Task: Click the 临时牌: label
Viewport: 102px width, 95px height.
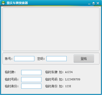Action: [10, 72]
